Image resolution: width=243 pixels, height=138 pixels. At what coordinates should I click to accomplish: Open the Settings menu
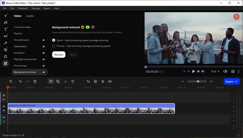click(36, 8)
